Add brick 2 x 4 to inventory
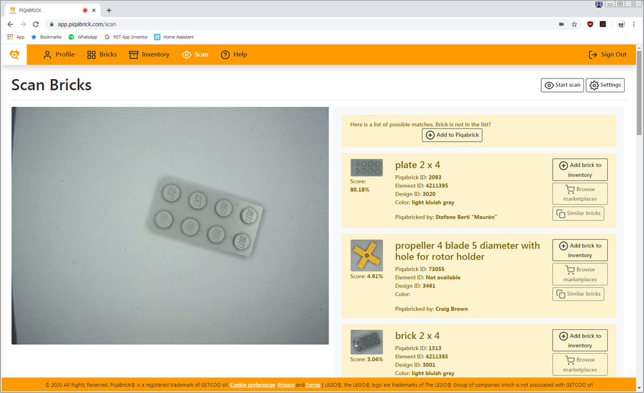This screenshot has height=393, width=644. point(580,340)
